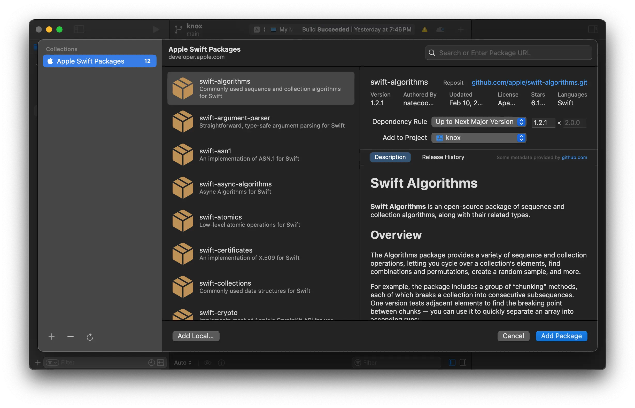Open the swift-algorithms repository link
Viewport: 635px width, 408px height.
coord(529,82)
